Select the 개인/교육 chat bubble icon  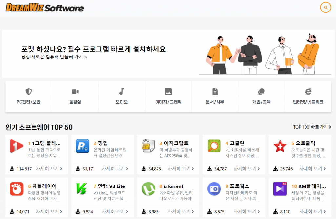262,92
